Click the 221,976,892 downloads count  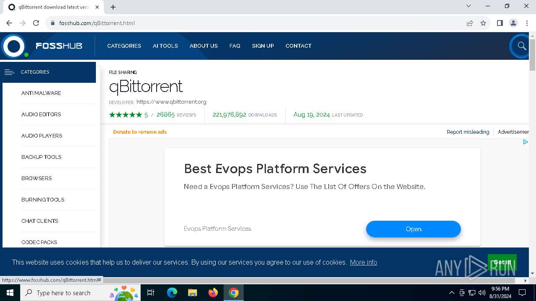[x=229, y=115]
